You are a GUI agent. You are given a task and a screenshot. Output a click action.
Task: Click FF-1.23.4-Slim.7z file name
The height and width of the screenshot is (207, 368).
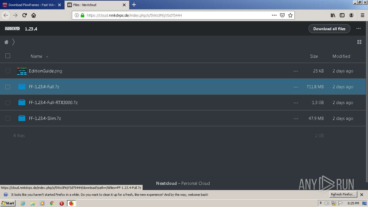[x=45, y=118]
